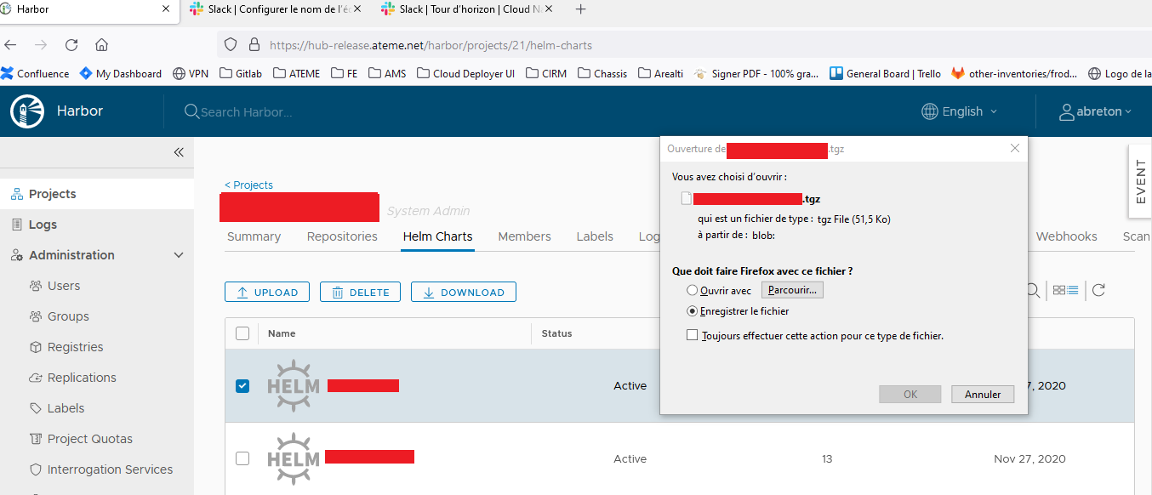1152x495 pixels.
Task: Uncheck the first helm chart row
Action: tap(242, 385)
